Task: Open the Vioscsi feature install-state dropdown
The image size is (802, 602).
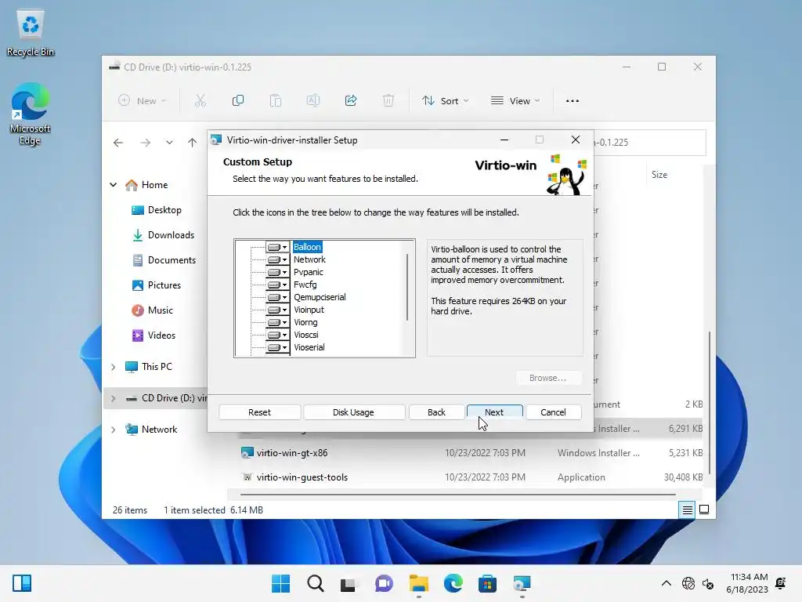Action: (278, 335)
